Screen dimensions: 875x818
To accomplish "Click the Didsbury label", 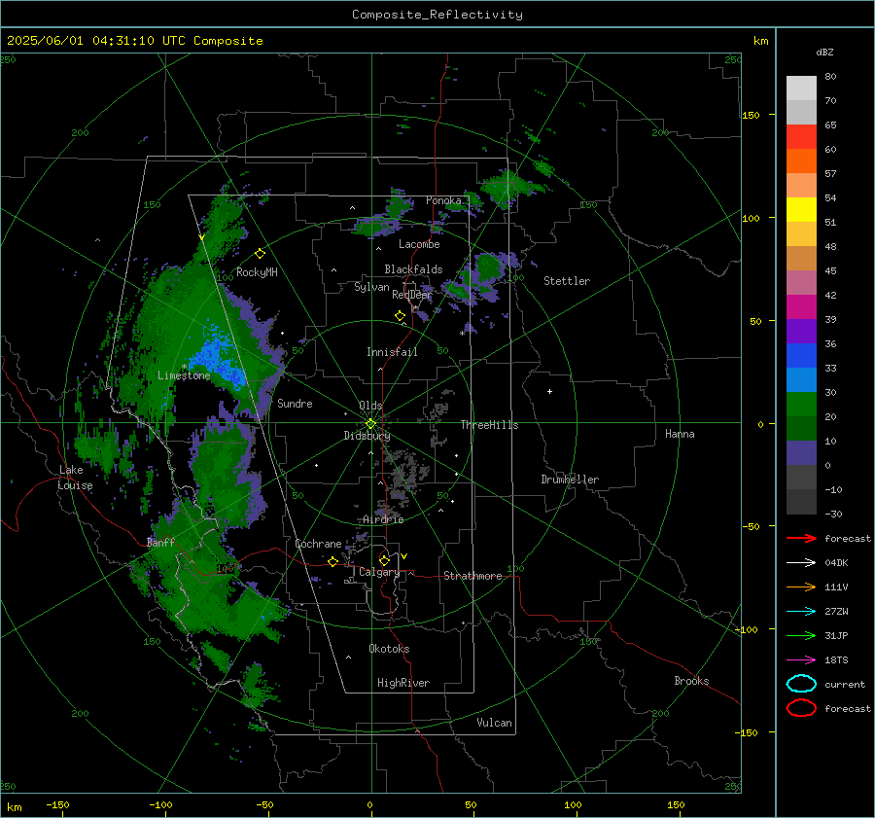I will 367,436.
